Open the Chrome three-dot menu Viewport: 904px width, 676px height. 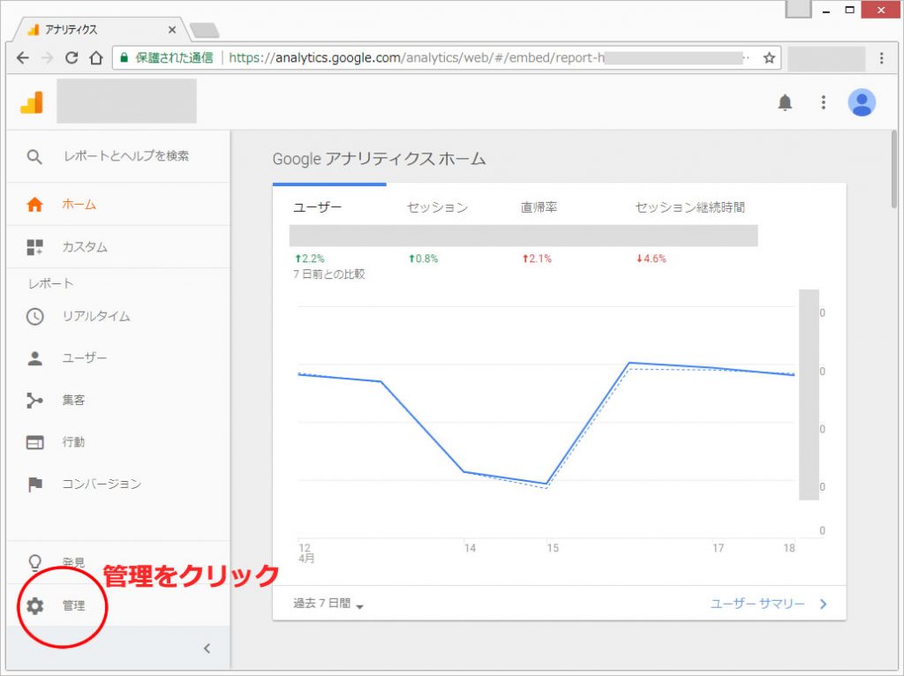882,57
